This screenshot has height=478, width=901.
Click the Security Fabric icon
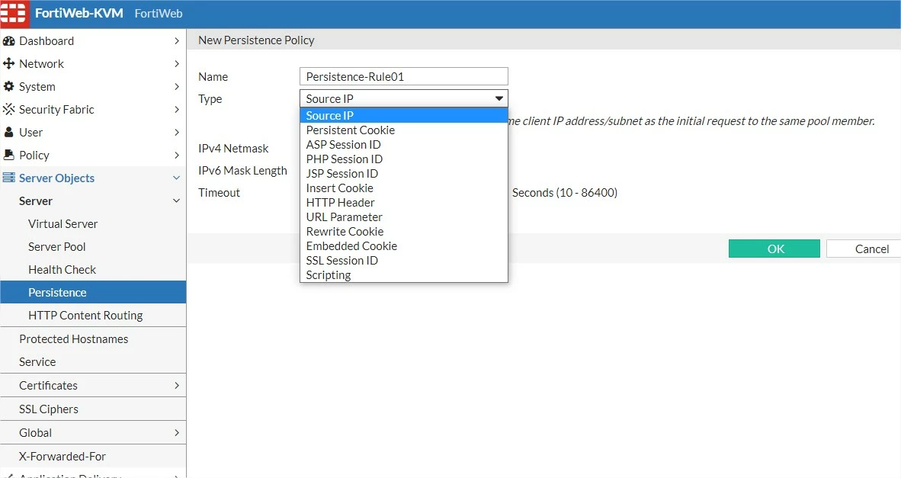(8, 109)
